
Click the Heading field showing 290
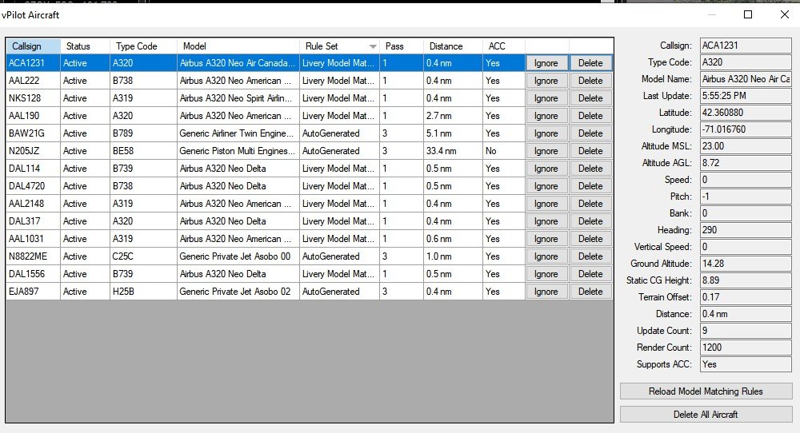coord(746,230)
